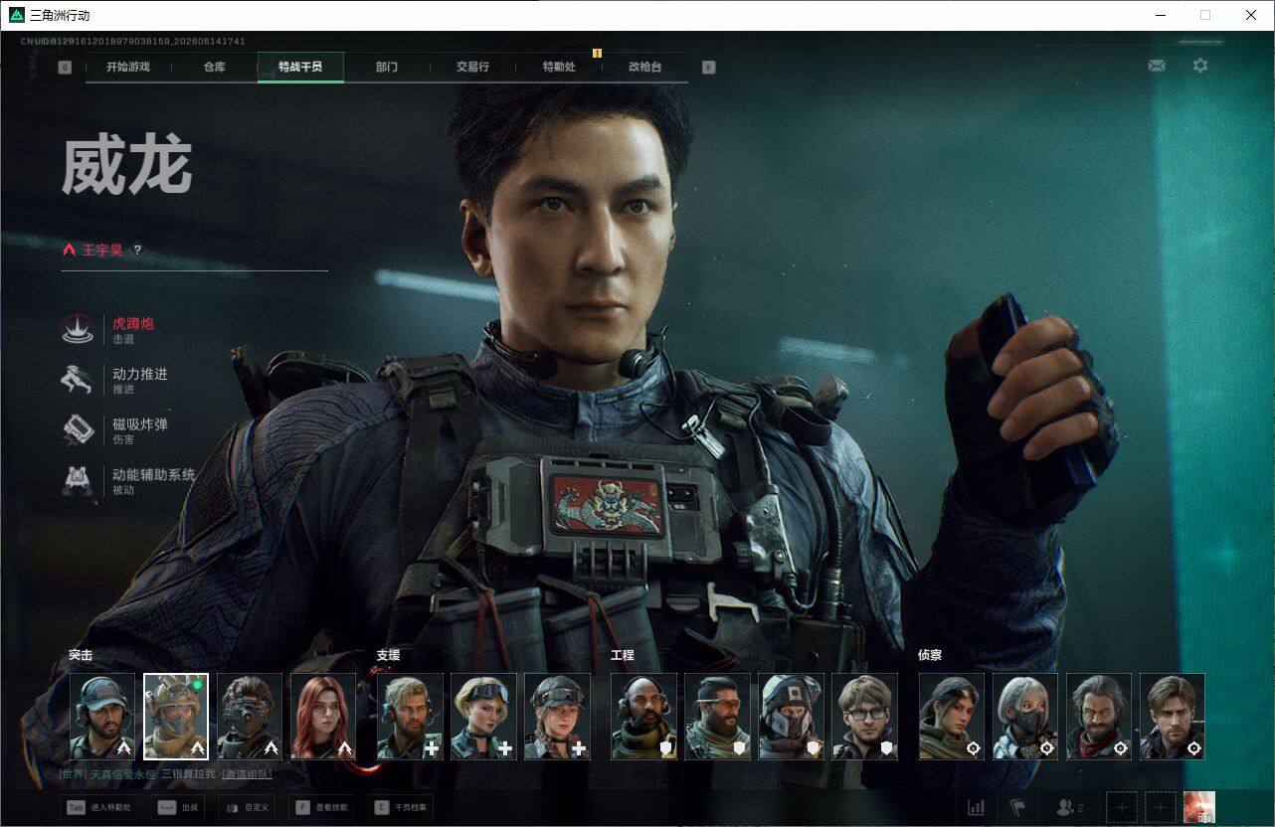The height and width of the screenshot is (827, 1275).
Task: Click the 磁吸炸弹 skill name
Action: (140, 424)
